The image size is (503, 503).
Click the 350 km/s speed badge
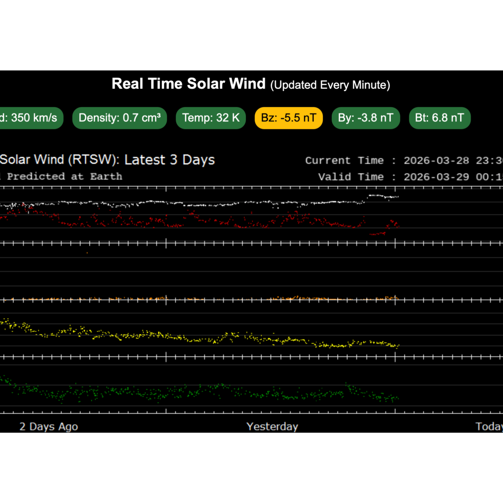(x=31, y=118)
